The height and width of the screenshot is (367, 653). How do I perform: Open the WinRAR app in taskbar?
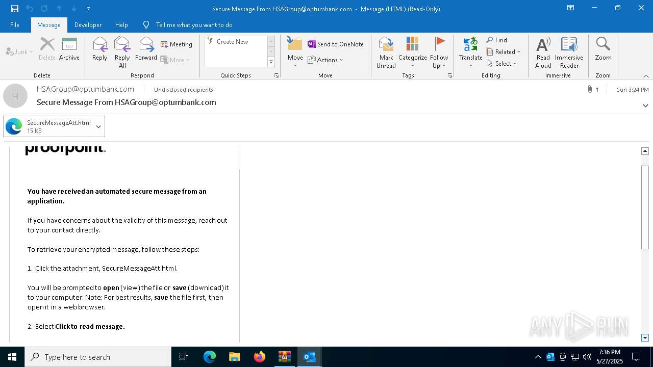[x=285, y=357]
